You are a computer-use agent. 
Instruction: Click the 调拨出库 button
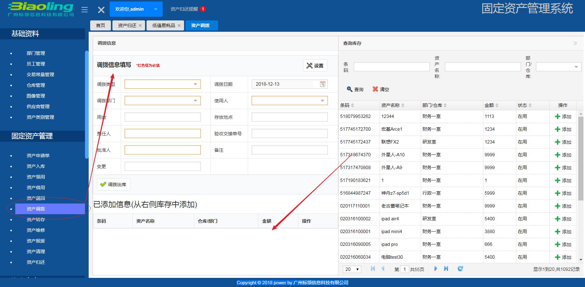tap(113, 184)
